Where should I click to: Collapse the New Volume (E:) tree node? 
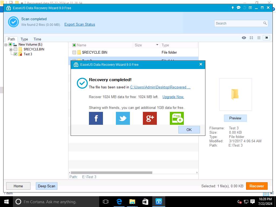coord(6,45)
